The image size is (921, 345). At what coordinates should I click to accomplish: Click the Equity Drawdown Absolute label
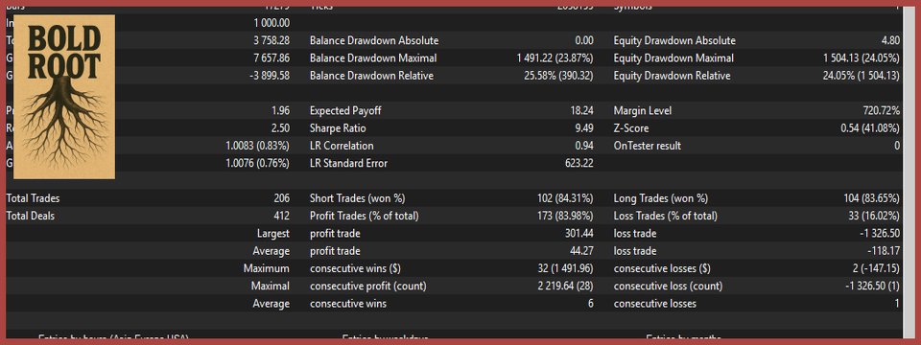click(x=674, y=40)
